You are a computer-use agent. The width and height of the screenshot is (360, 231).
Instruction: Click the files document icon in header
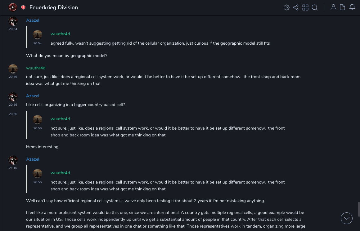tap(343, 7)
